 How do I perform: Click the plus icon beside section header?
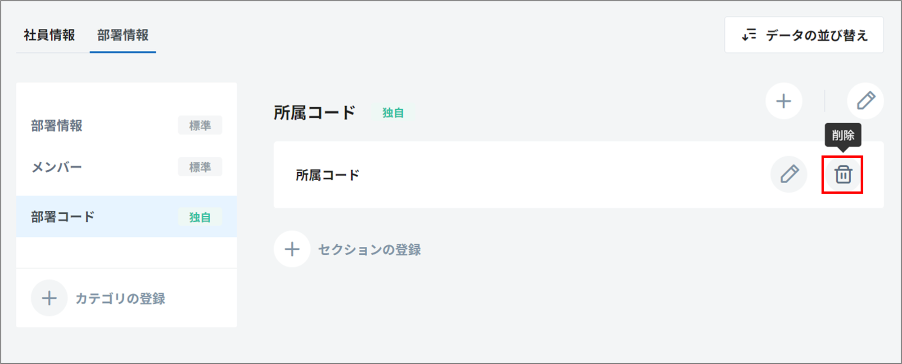(784, 101)
